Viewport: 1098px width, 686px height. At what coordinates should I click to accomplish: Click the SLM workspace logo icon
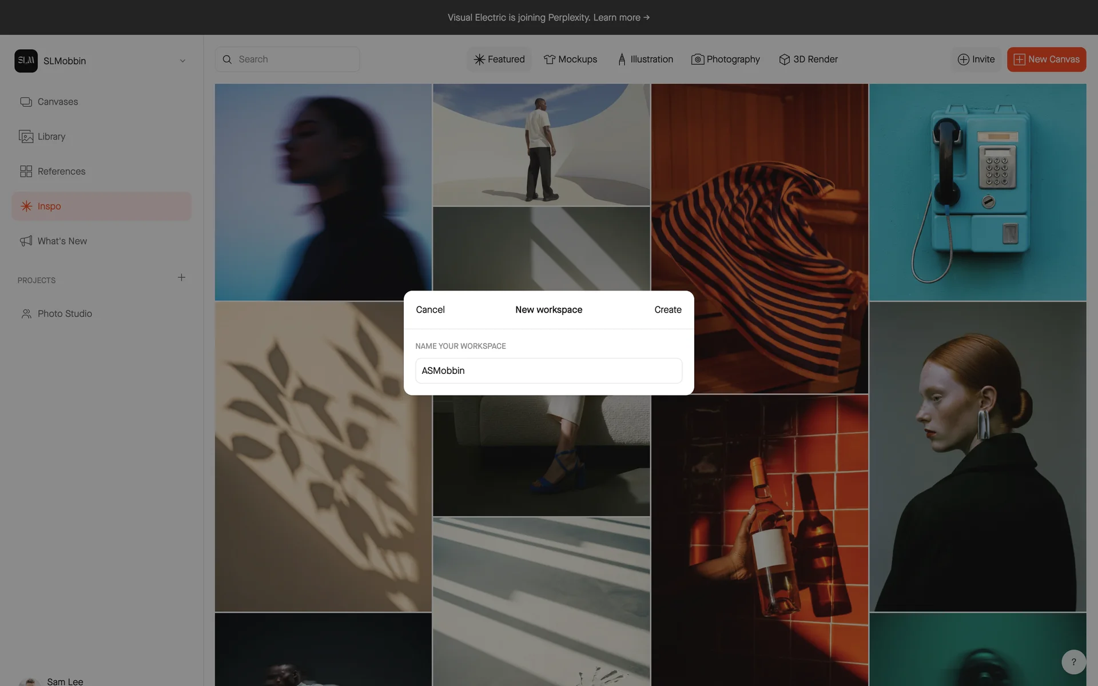point(26,61)
